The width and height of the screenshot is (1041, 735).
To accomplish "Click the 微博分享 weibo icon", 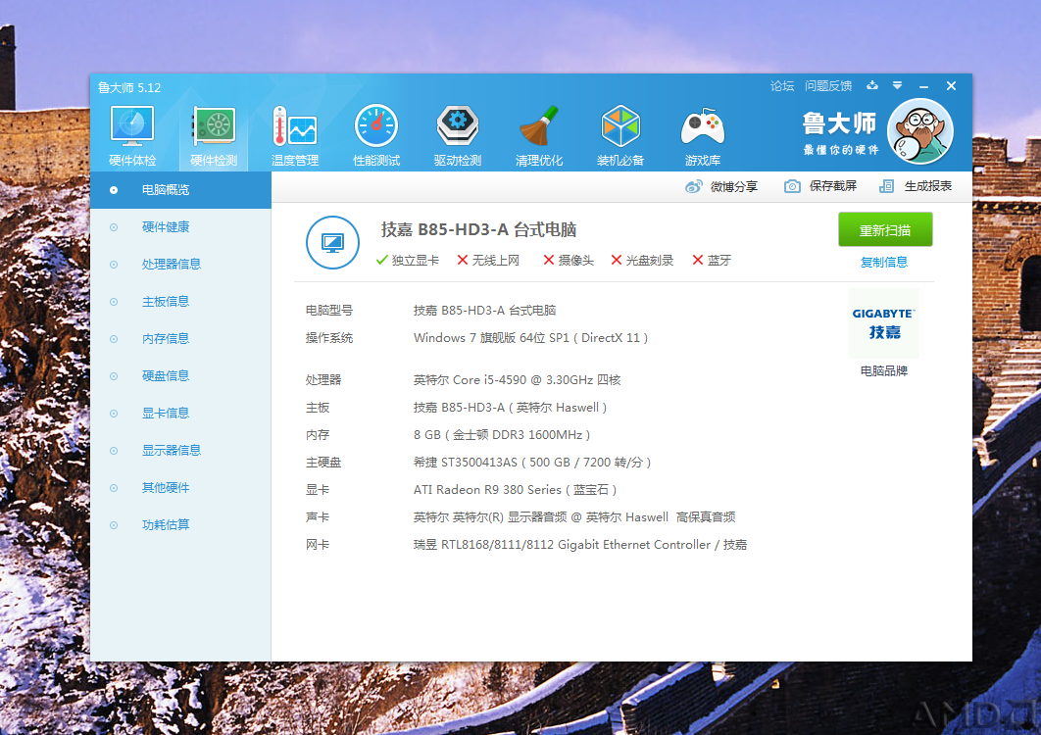I will 694,186.
